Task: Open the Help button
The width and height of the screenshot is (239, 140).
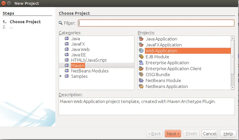Action: pyautogui.click(x=228, y=133)
